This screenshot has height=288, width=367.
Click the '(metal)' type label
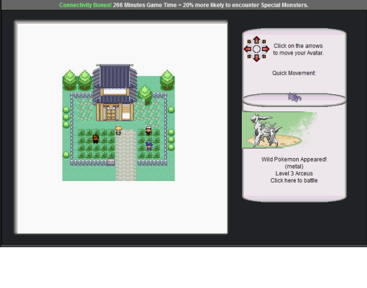(294, 166)
